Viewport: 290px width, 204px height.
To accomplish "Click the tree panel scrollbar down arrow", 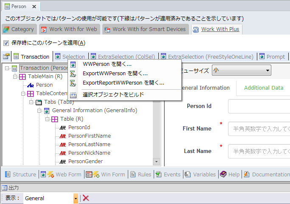I will (156, 161).
